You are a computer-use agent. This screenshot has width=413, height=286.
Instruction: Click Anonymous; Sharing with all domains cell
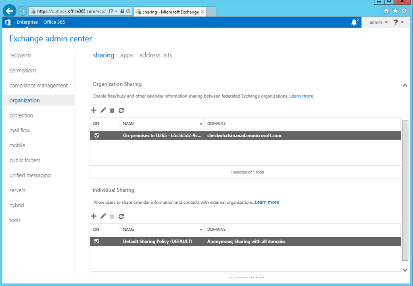coord(246,241)
